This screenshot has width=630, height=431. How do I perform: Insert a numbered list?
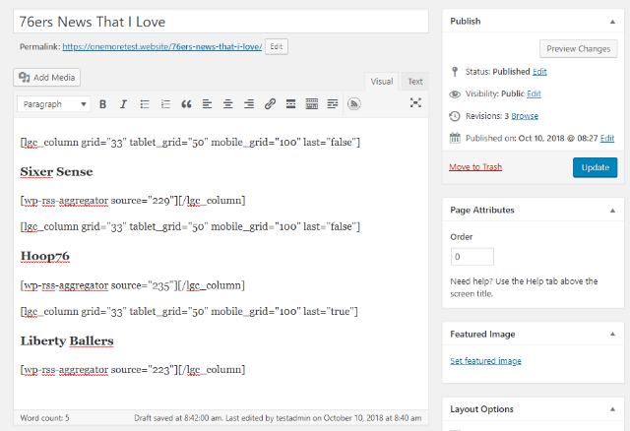[x=165, y=104]
